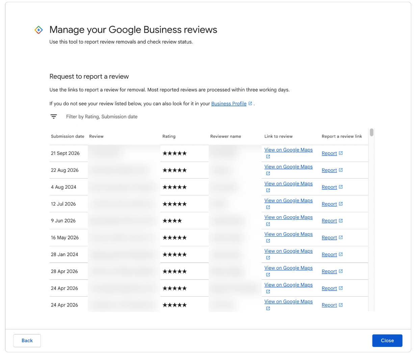Click the Back button
Screen dimensions: 417x353
pos(27,341)
